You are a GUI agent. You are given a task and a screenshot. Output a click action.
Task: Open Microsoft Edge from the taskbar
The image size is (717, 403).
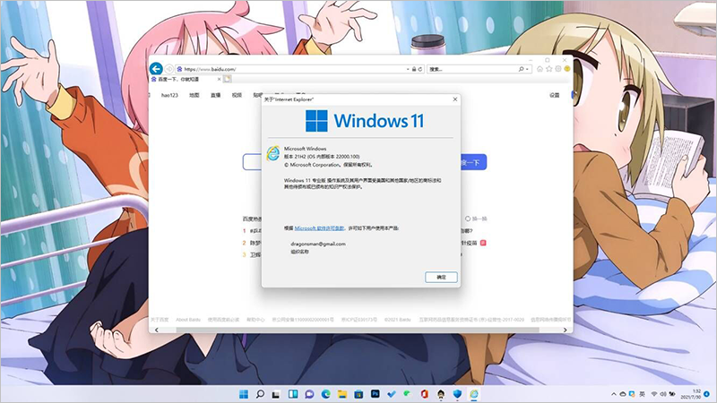coord(326,394)
